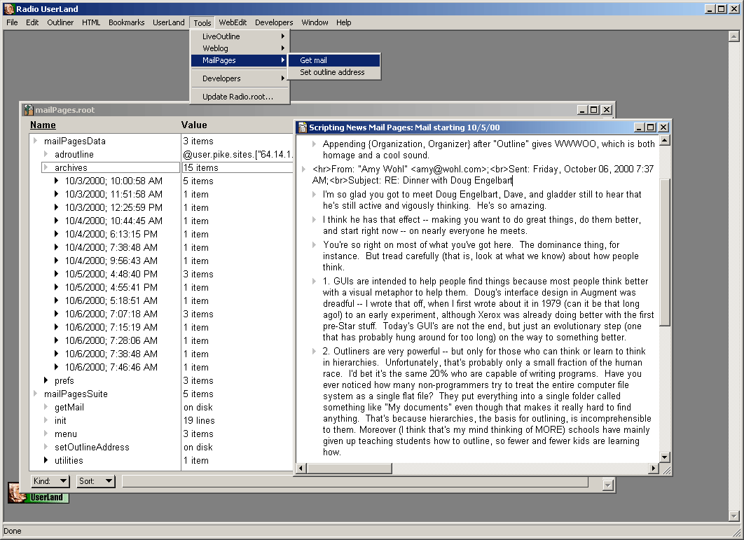Choose Set outline address menu item

(x=332, y=72)
